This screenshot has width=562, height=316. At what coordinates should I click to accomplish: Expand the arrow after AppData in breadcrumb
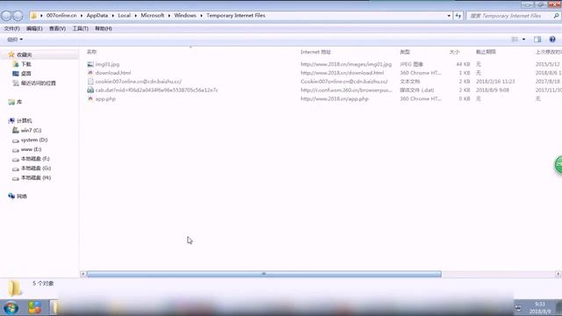click(113, 16)
